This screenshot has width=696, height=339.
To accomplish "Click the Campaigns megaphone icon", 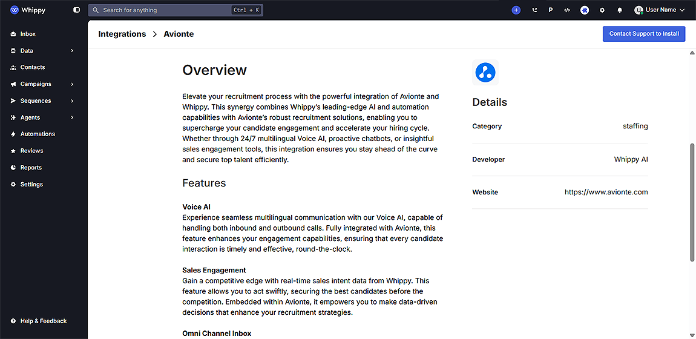I will click(13, 84).
